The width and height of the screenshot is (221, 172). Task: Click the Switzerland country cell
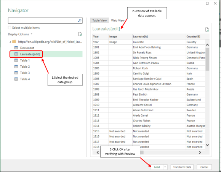point(195,100)
